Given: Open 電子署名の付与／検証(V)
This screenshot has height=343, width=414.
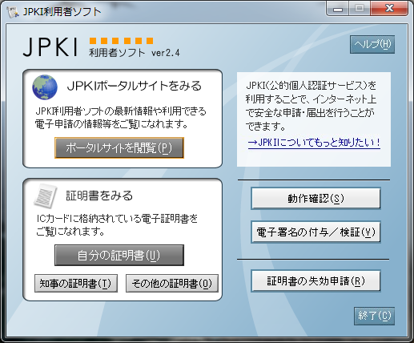Looking at the screenshot, I should 316,232.
